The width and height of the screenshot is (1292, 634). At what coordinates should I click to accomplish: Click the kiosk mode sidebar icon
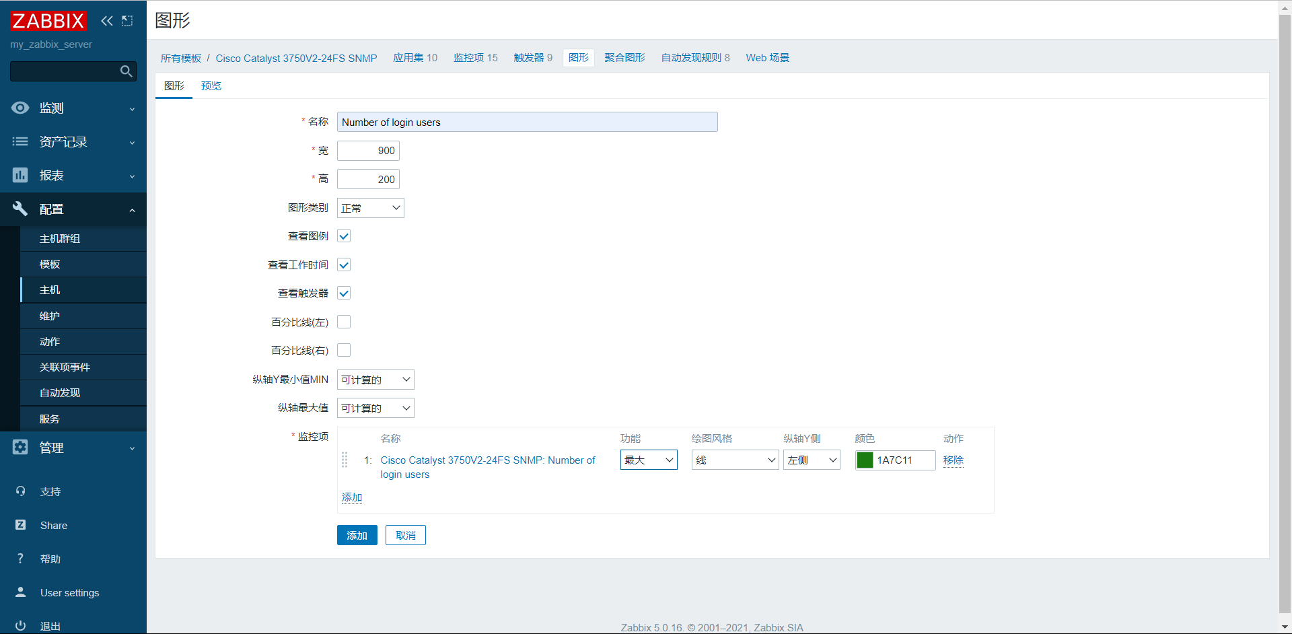127,21
